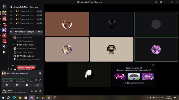Open Discord home direct messages icon

tap(4, 7)
